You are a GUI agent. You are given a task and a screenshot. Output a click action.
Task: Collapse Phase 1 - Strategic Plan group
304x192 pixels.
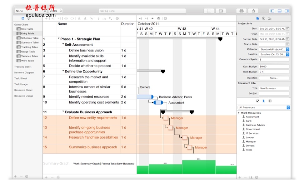(x=59, y=39)
